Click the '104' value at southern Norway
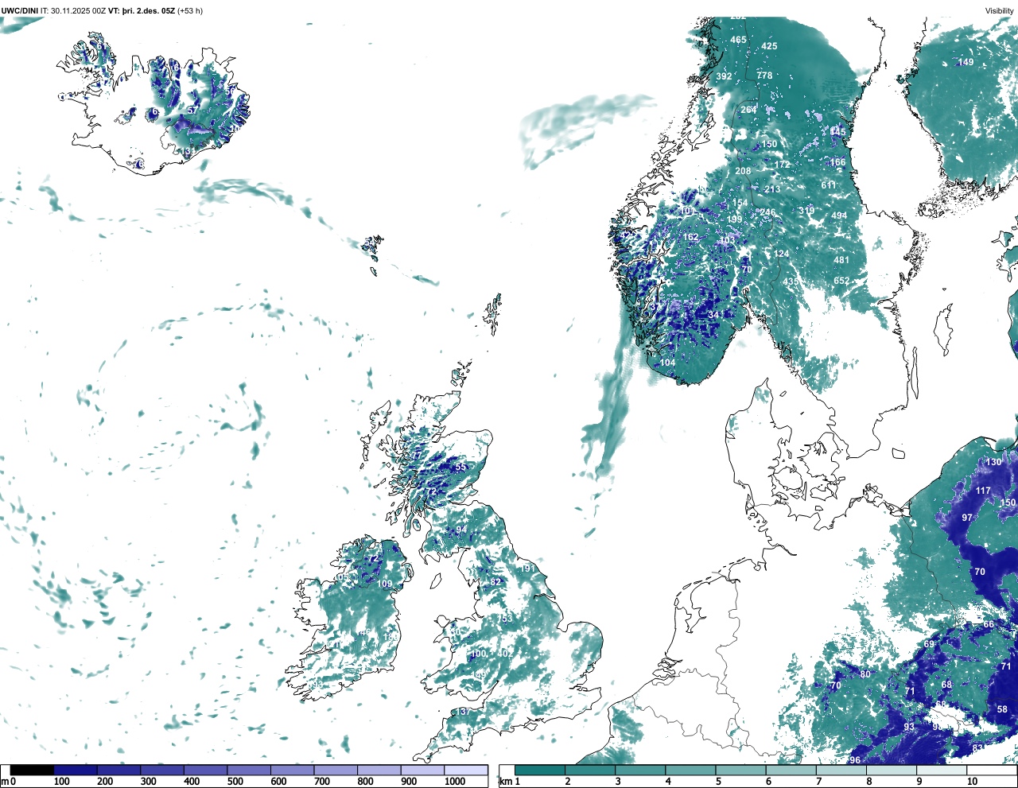 [667, 363]
